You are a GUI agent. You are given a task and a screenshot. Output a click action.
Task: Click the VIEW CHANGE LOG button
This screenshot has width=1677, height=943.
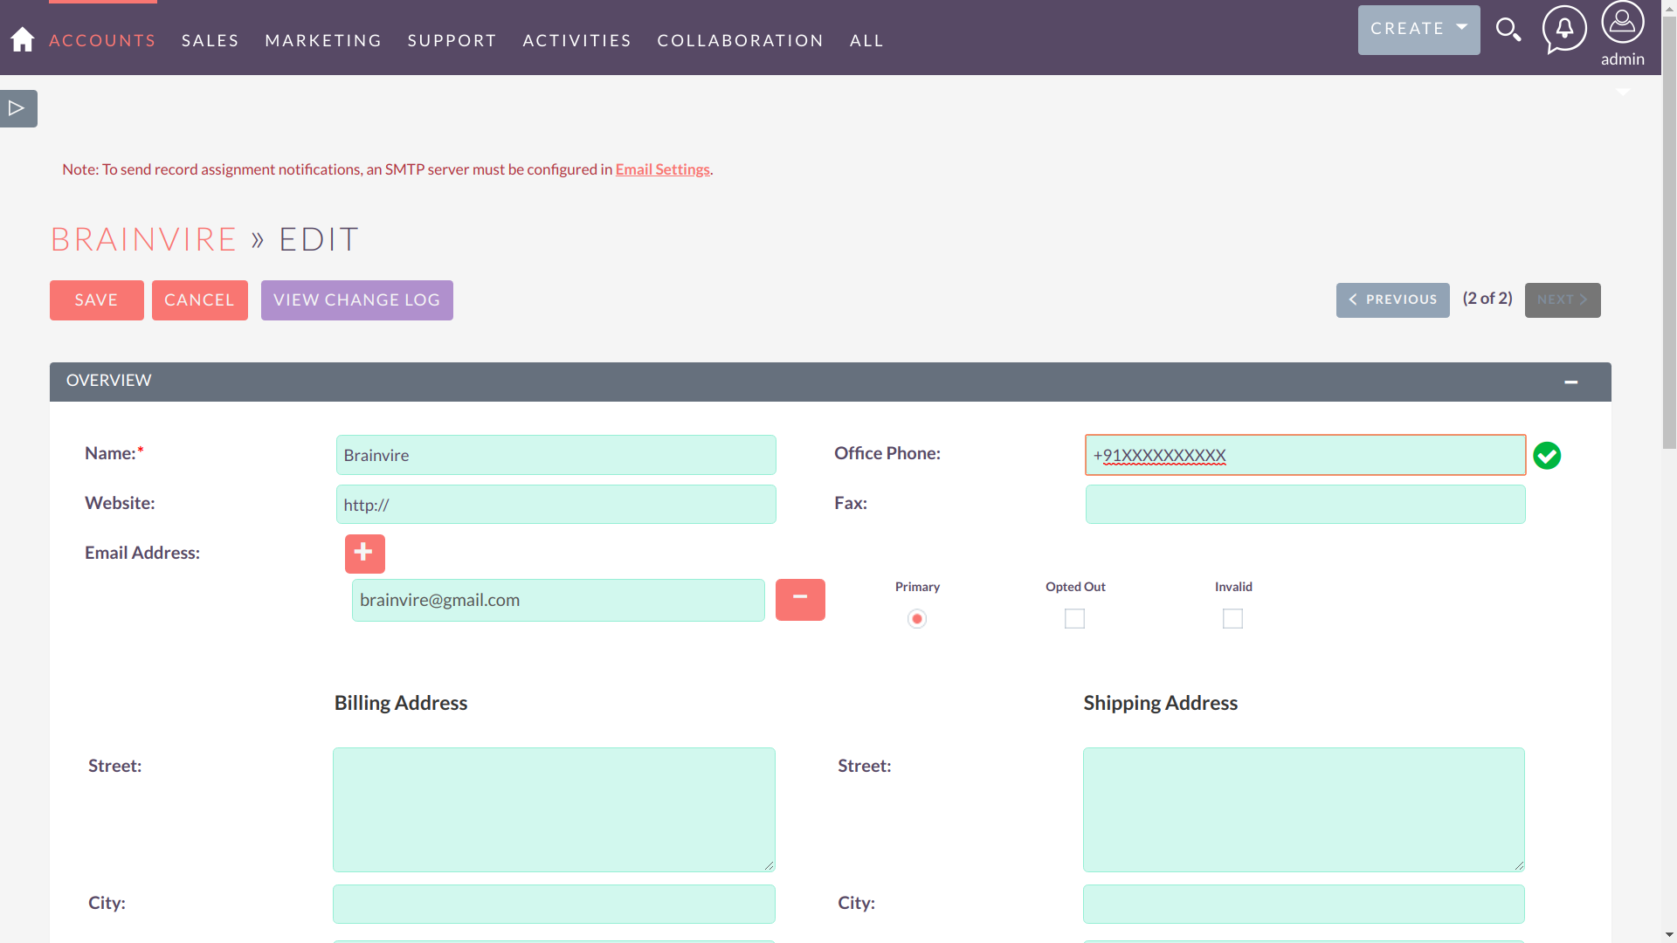[x=357, y=299]
